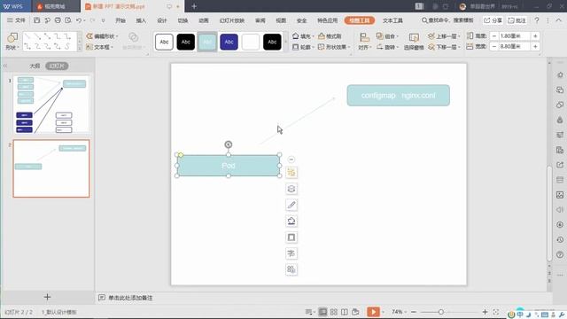This screenshot has height=319, width=567.
Task: Open the Group (组合) dropdown
Action: pos(387,36)
